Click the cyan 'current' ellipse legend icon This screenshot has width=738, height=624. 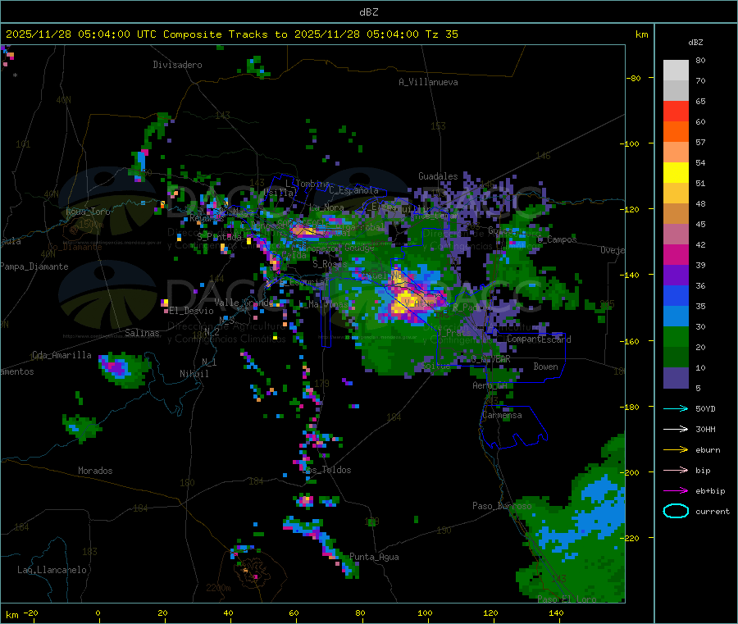click(676, 511)
